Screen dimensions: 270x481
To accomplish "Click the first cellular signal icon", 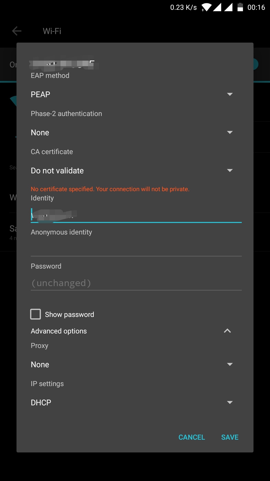I will point(217,7).
